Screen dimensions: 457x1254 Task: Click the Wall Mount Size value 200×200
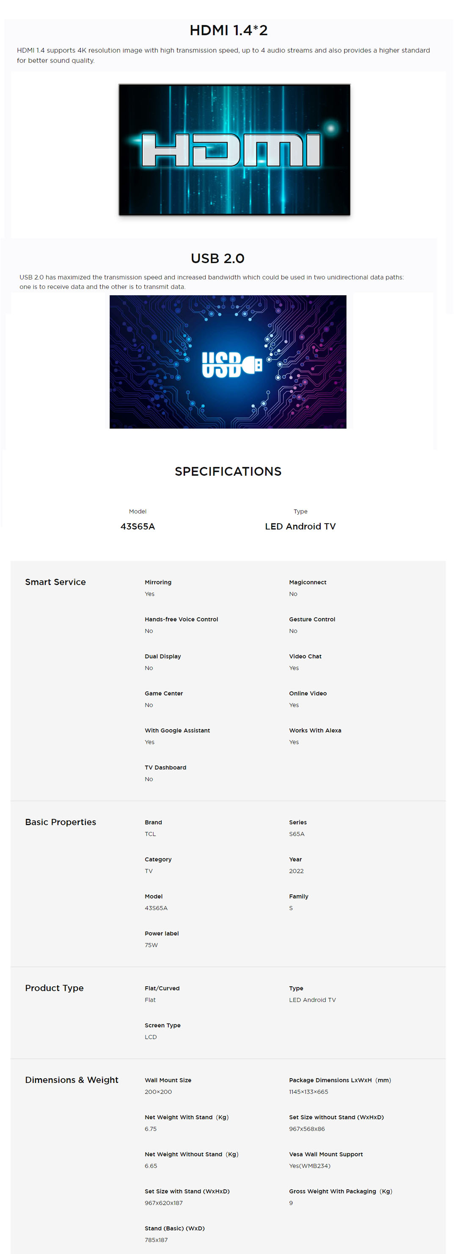tap(158, 1091)
